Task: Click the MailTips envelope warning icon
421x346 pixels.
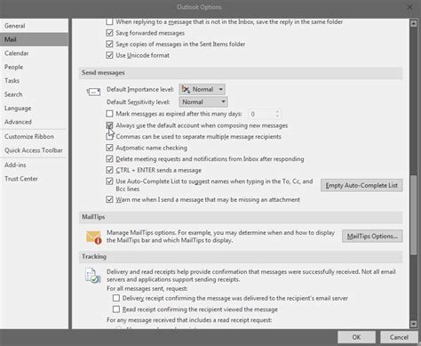Action: point(94,237)
